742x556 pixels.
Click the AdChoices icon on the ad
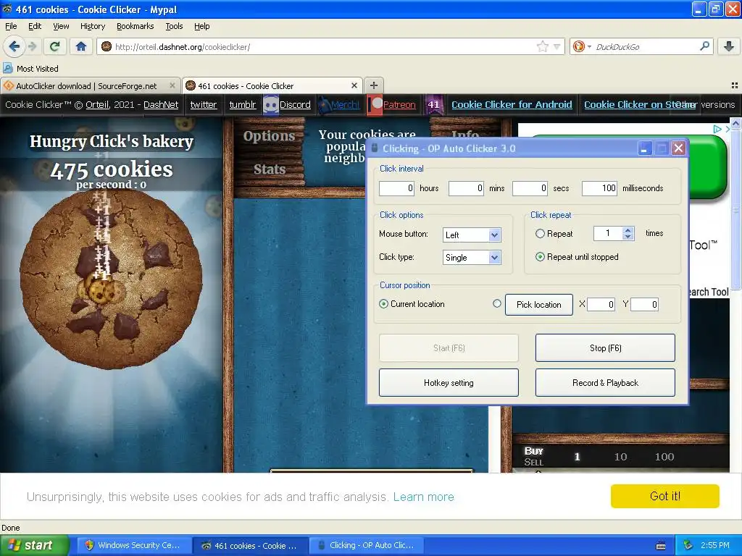[x=717, y=129]
